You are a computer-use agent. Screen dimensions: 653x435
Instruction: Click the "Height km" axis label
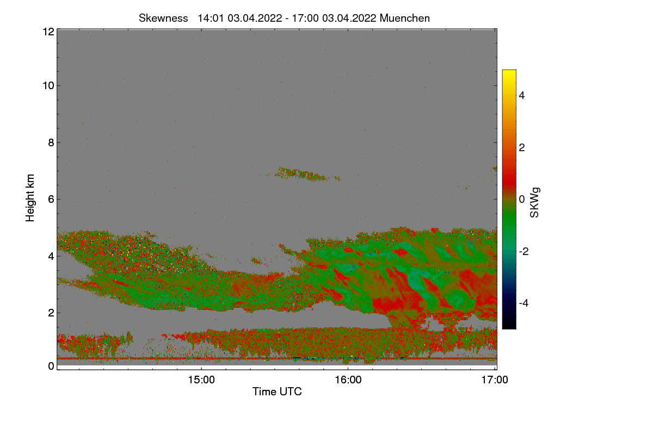pos(30,198)
